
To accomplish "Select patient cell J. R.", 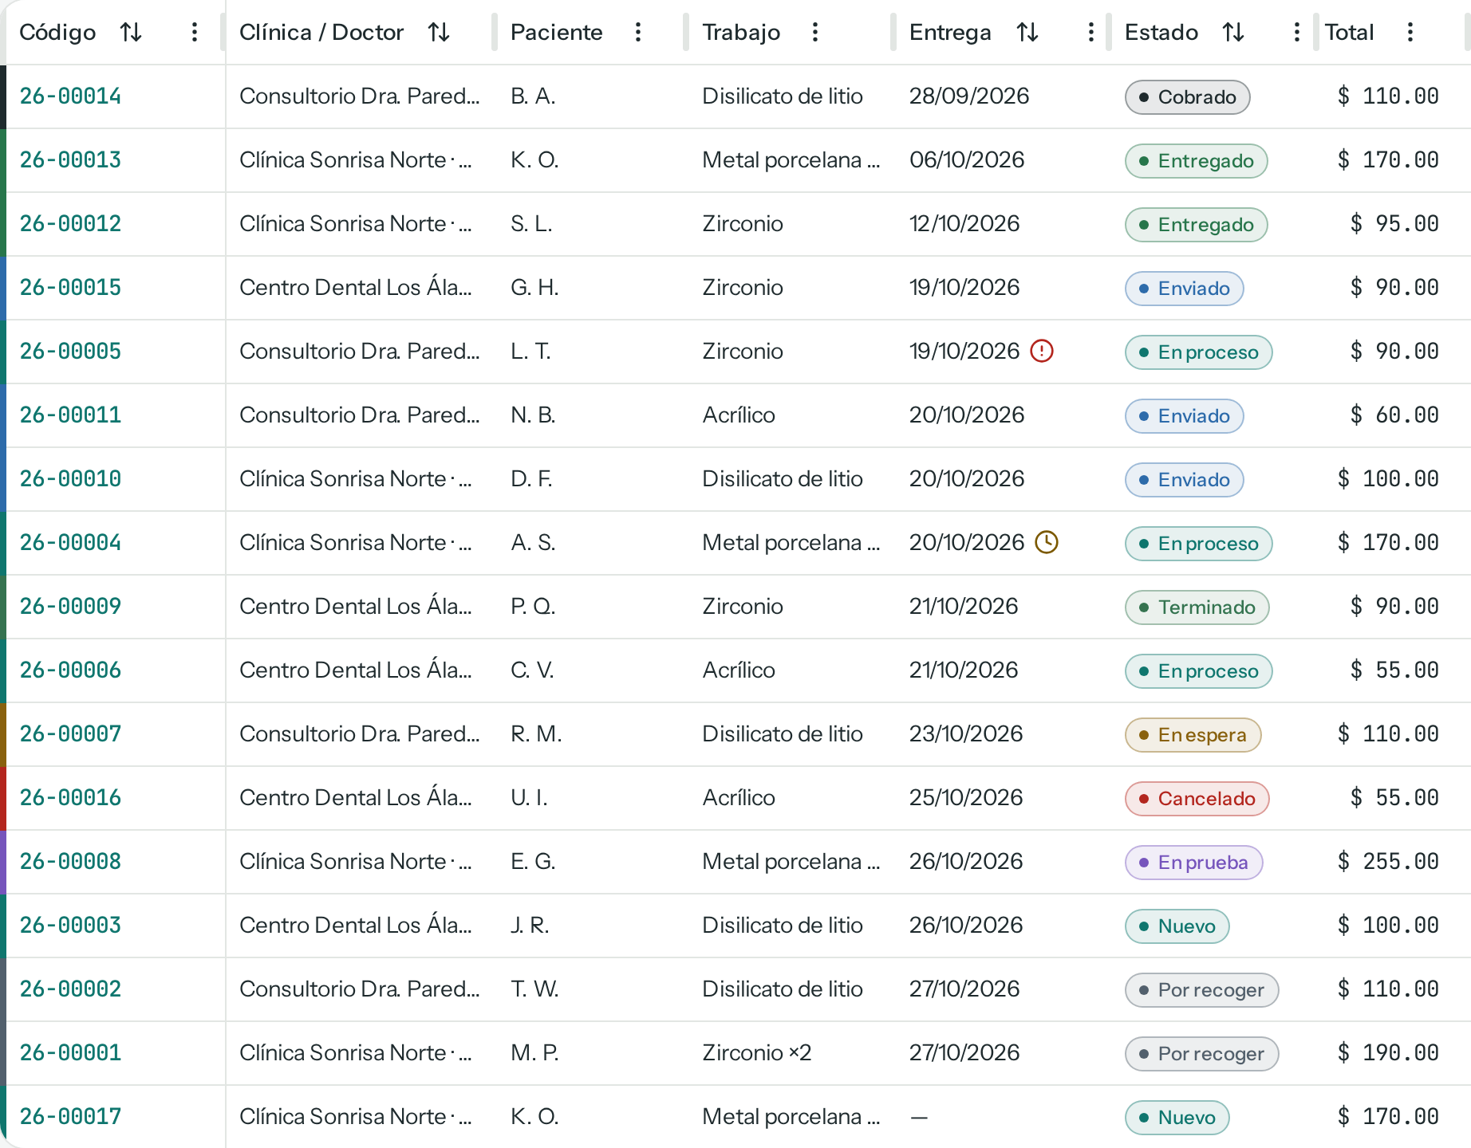I will coord(530,926).
